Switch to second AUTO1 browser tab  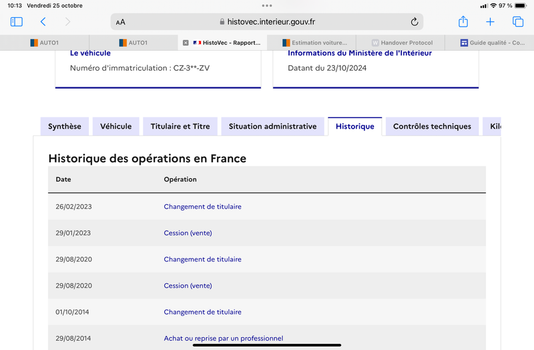click(x=133, y=43)
